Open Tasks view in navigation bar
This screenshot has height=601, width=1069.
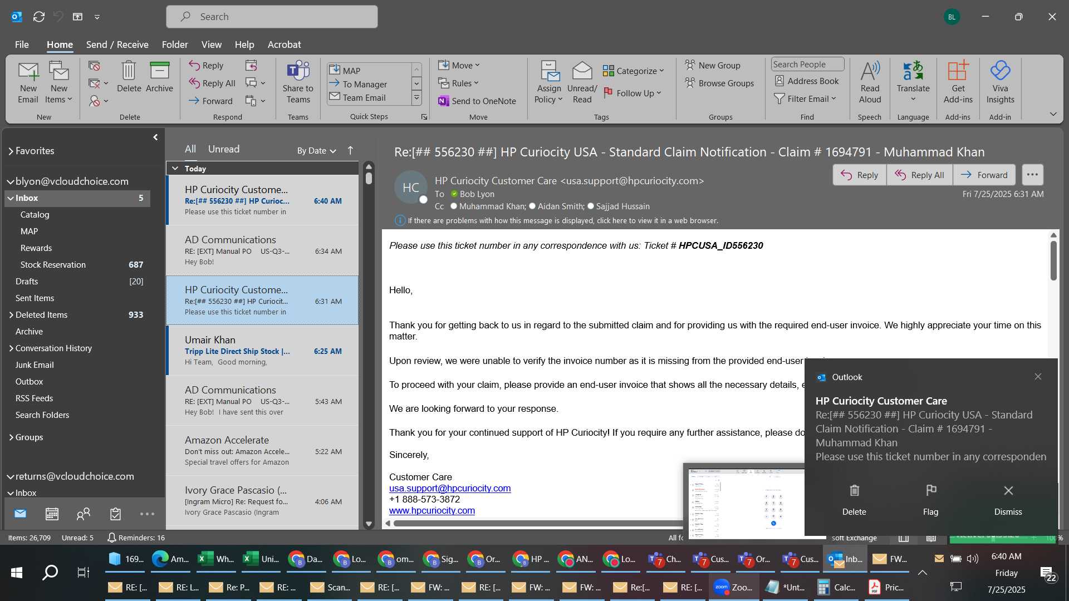tap(115, 514)
